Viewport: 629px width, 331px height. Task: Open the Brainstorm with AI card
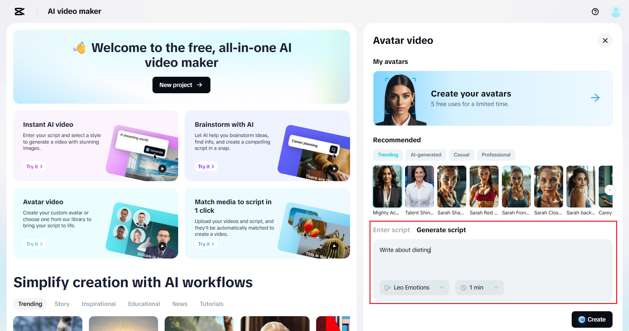[267, 146]
